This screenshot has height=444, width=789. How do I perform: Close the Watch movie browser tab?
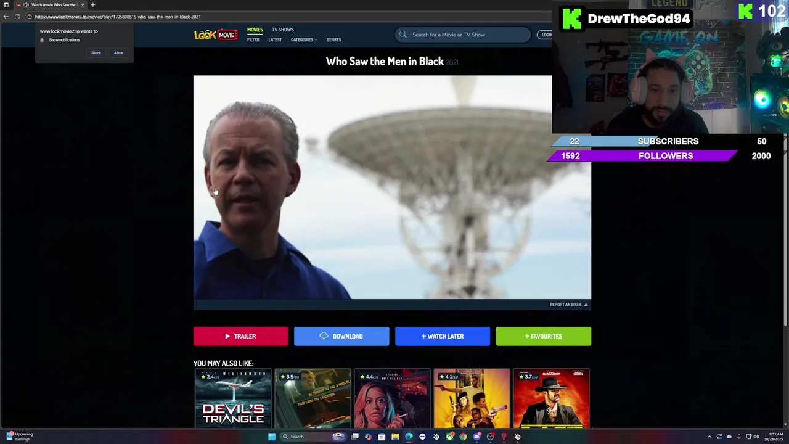click(83, 5)
